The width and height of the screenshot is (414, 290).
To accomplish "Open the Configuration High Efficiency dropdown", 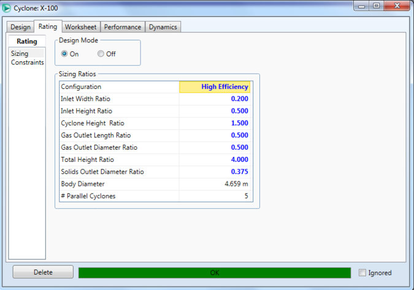I will [215, 87].
